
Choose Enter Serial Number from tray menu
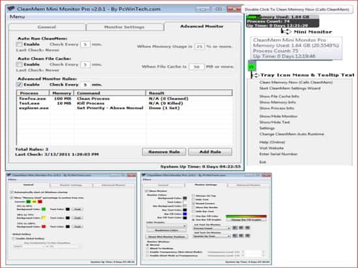pyautogui.click(x=279, y=154)
